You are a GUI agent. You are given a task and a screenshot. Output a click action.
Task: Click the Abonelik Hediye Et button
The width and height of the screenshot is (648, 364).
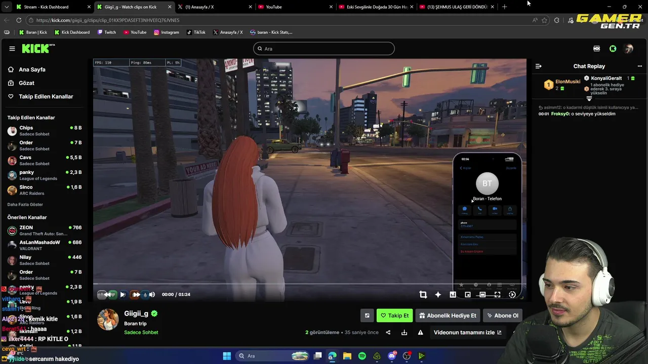448,315
